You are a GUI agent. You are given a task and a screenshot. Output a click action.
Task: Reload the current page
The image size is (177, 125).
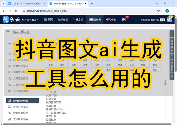16,11
